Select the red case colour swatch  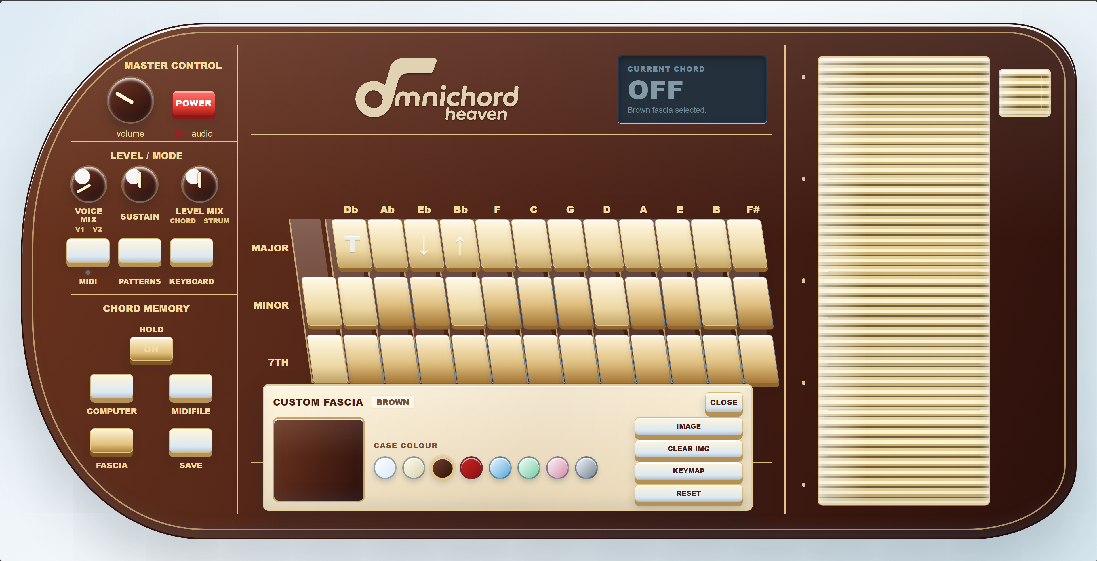[471, 468]
